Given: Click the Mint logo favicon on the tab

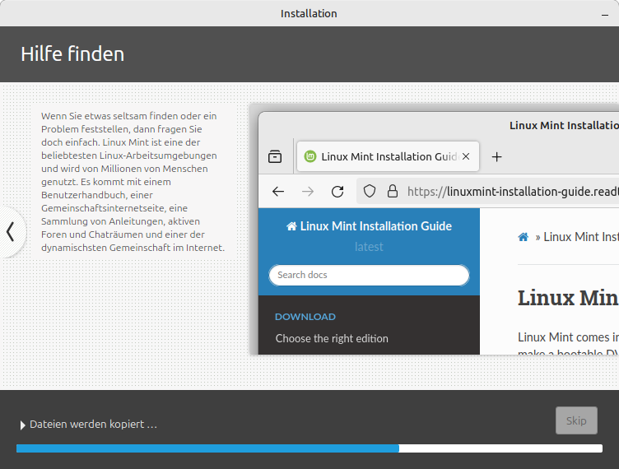Looking at the screenshot, I should tap(310, 156).
